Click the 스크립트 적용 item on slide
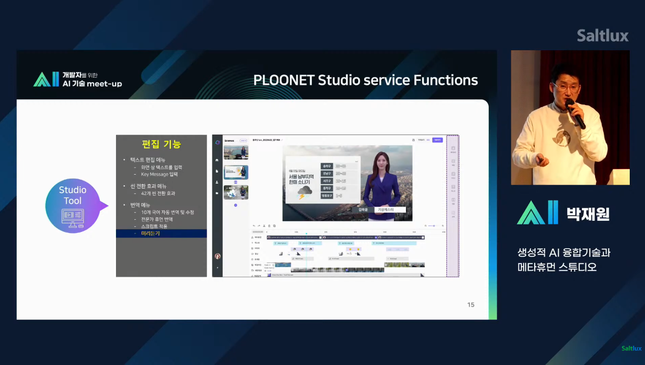The image size is (645, 365). 154,226
